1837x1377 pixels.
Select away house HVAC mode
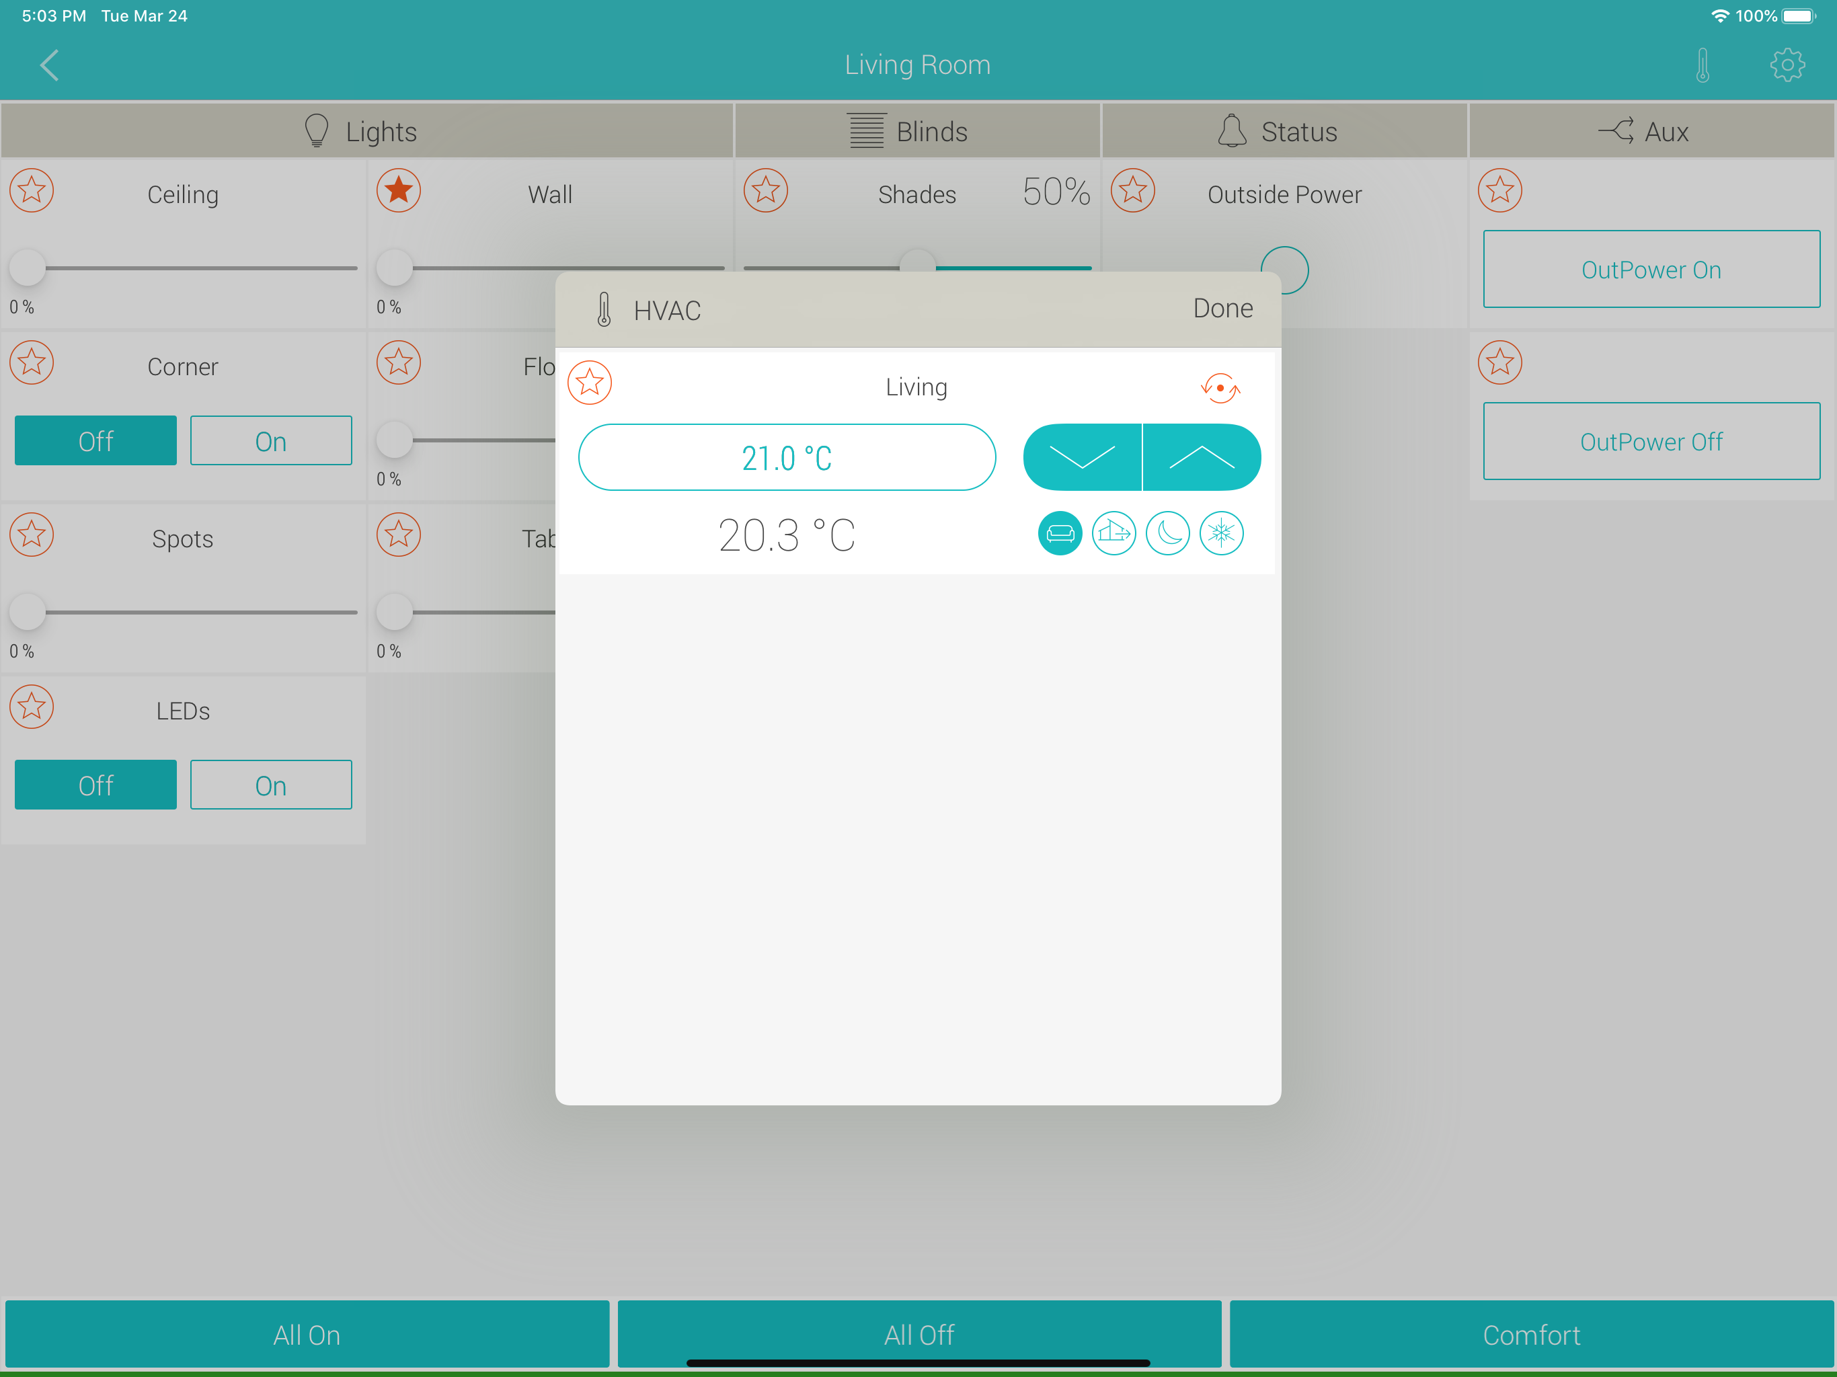1113,533
